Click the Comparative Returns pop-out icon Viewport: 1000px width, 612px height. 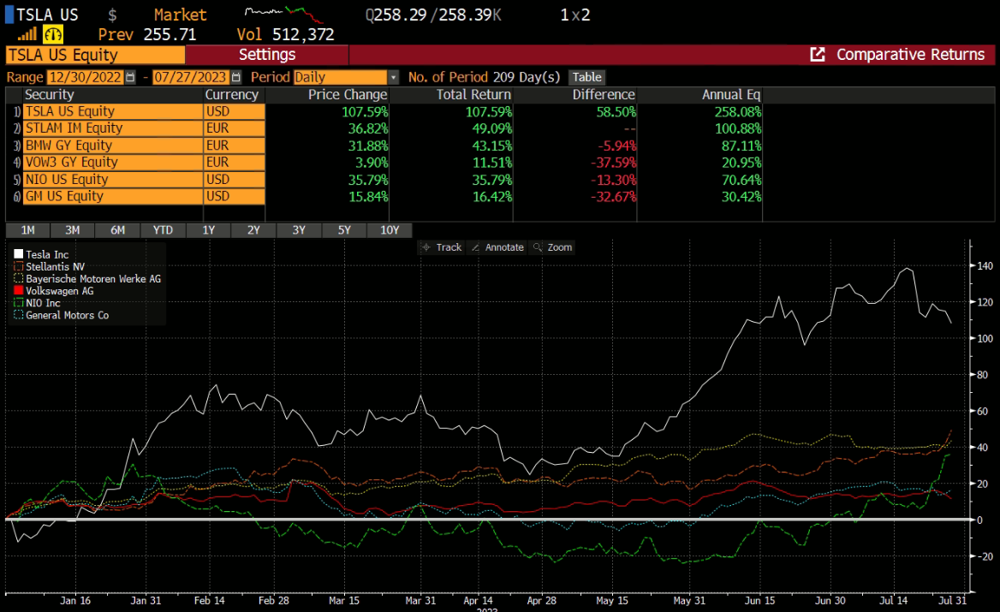[x=818, y=55]
